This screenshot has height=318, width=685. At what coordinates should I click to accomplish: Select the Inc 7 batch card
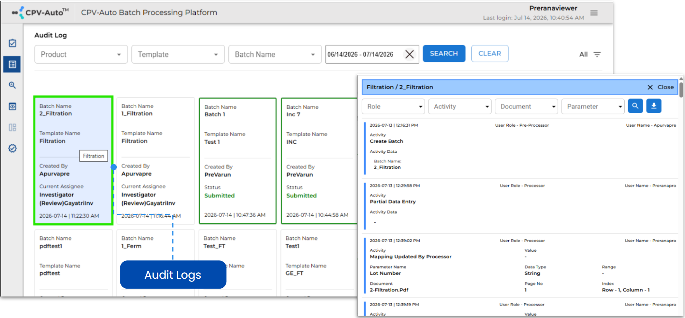click(319, 161)
